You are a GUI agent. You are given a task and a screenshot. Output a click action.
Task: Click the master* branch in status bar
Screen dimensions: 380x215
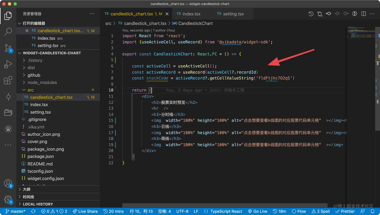(15, 211)
